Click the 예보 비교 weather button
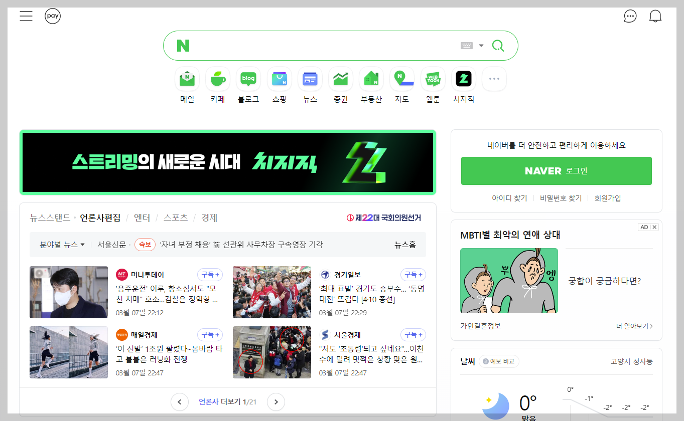 [x=499, y=361]
